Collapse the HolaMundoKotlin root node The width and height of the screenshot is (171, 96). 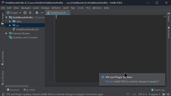pyautogui.click(x=6, y=17)
